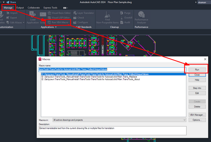Click the AutoCAD icon in Macros title bar
The width and height of the screenshot is (211, 142).
[x=40, y=59]
